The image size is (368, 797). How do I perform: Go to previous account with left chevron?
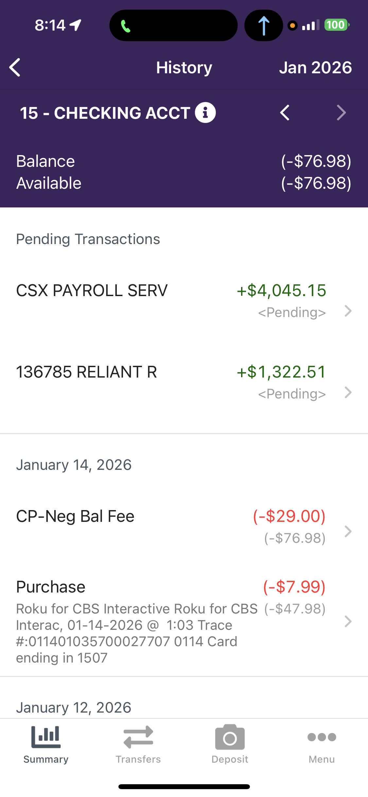click(285, 113)
